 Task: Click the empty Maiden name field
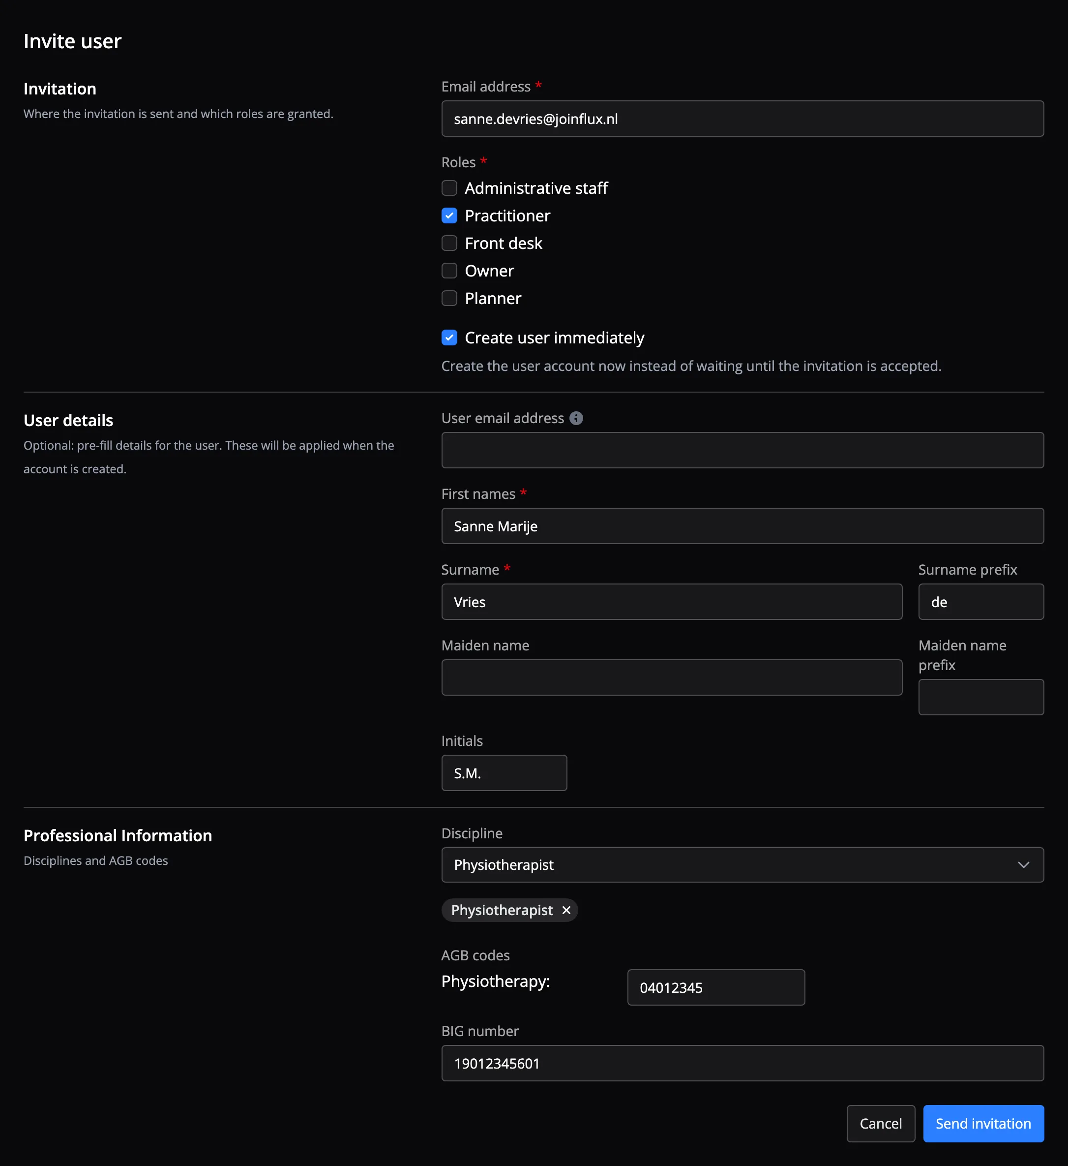[x=672, y=677]
